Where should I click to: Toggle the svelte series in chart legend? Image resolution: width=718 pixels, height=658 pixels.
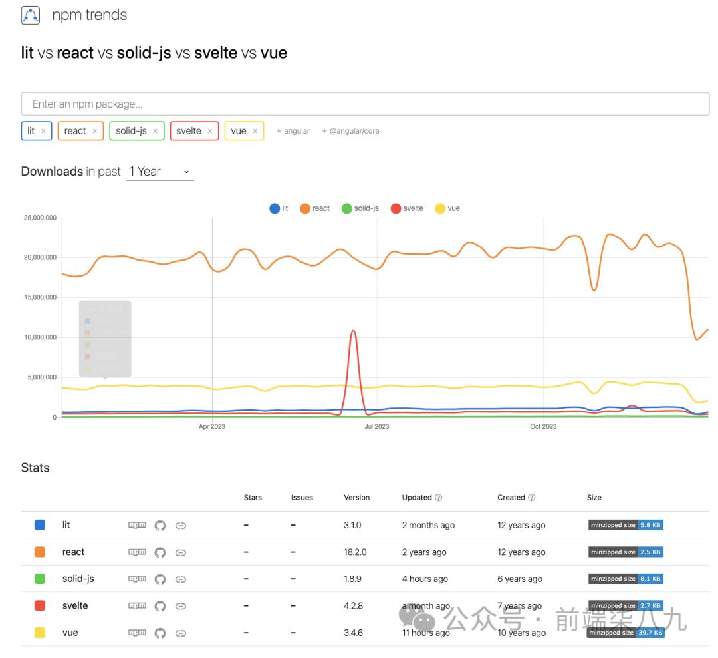[x=407, y=208]
